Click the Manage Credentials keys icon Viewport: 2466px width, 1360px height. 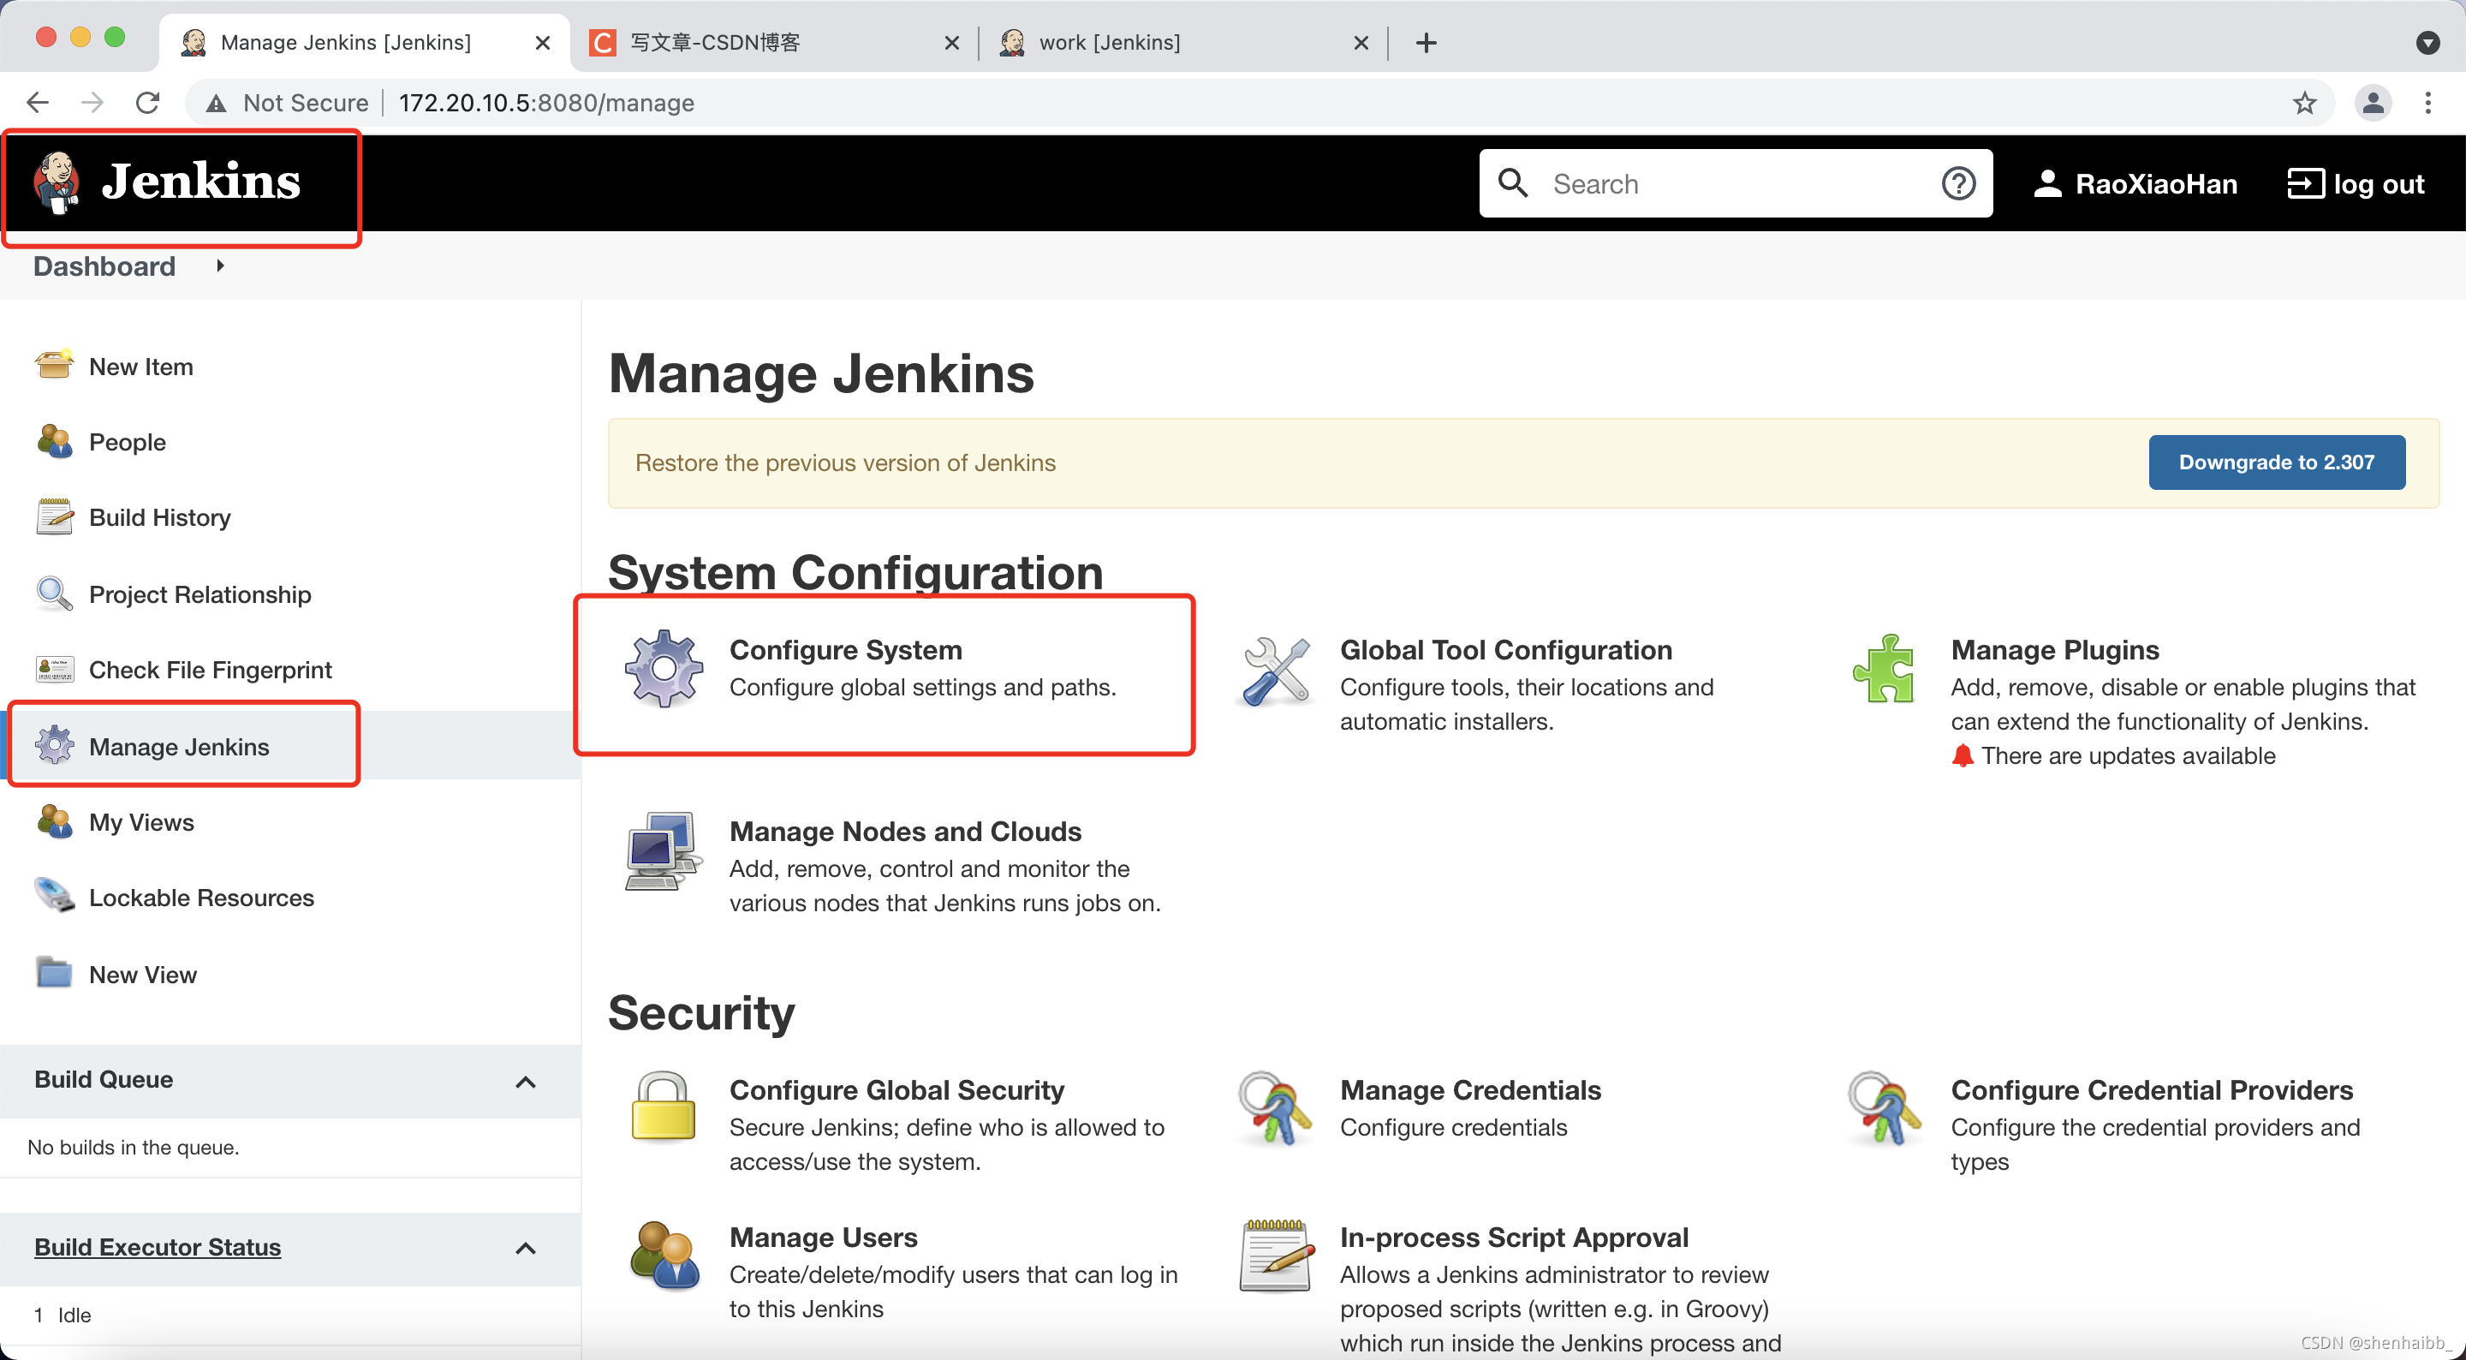(x=1274, y=1109)
